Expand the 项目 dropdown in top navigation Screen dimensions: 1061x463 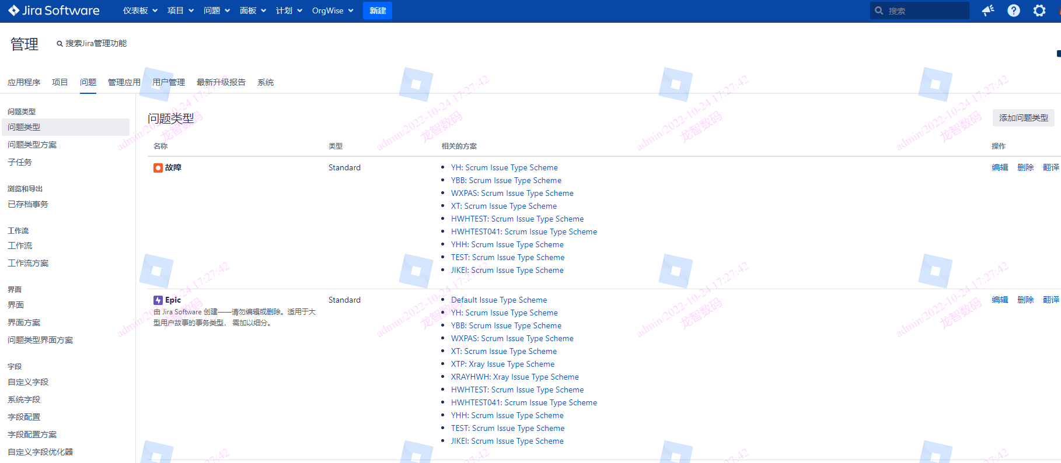pyautogui.click(x=180, y=10)
